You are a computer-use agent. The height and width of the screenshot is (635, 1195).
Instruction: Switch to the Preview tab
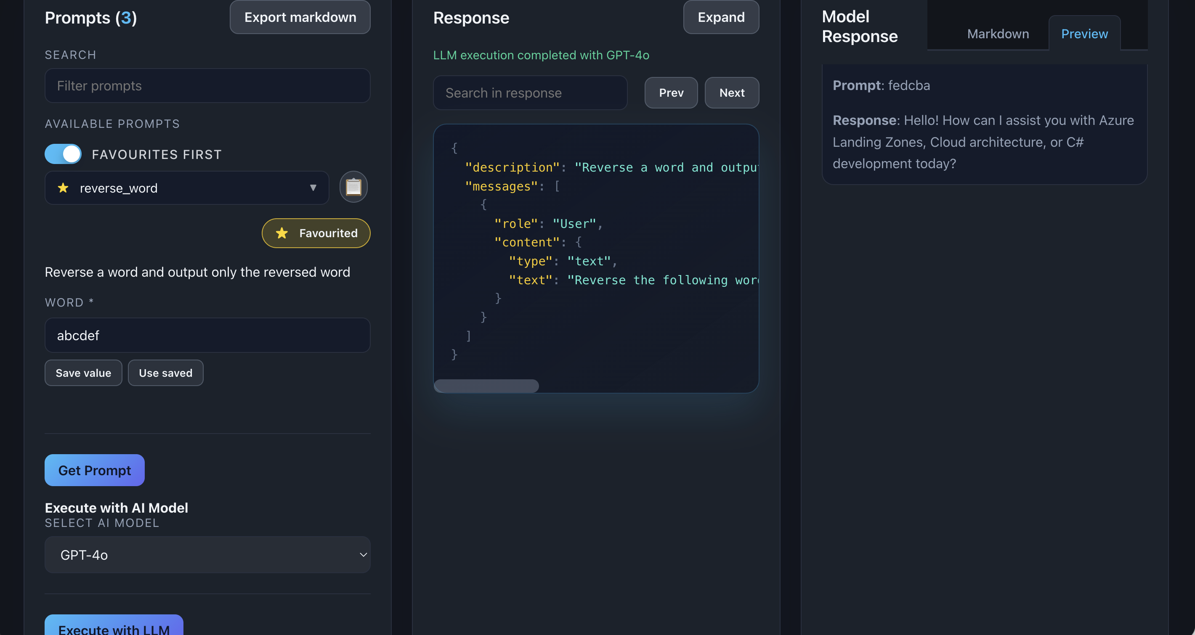pos(1084,34)
